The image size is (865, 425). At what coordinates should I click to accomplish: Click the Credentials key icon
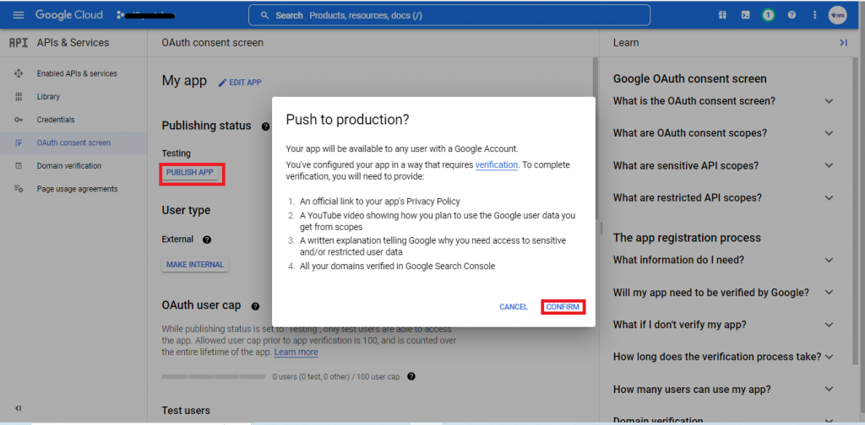point(19,120)
